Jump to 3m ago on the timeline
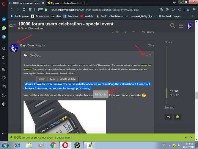 pyautogui.click(x=169, y=108)
